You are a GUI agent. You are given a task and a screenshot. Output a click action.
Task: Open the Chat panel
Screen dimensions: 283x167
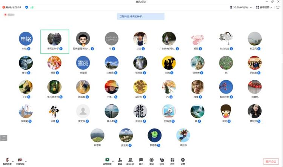click(x=141, y=160)
